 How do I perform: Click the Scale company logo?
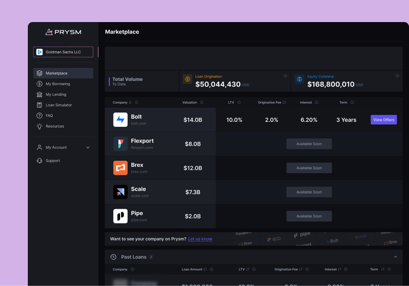[120, 192]
